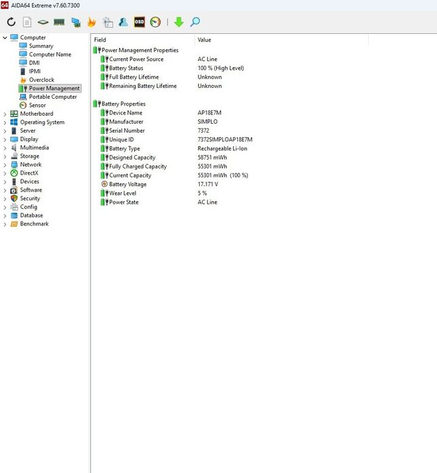
Task: Click the Software category icon
Action: (14, 190)
